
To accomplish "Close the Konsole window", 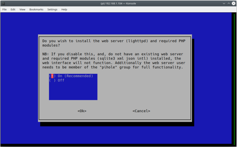I will tap(234, 3).
